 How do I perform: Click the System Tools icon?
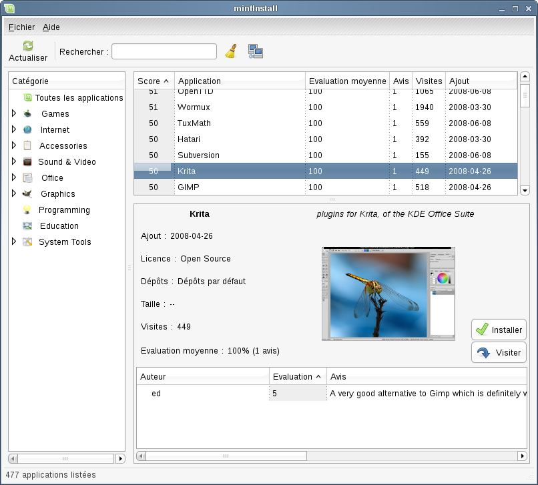[27, 241]
